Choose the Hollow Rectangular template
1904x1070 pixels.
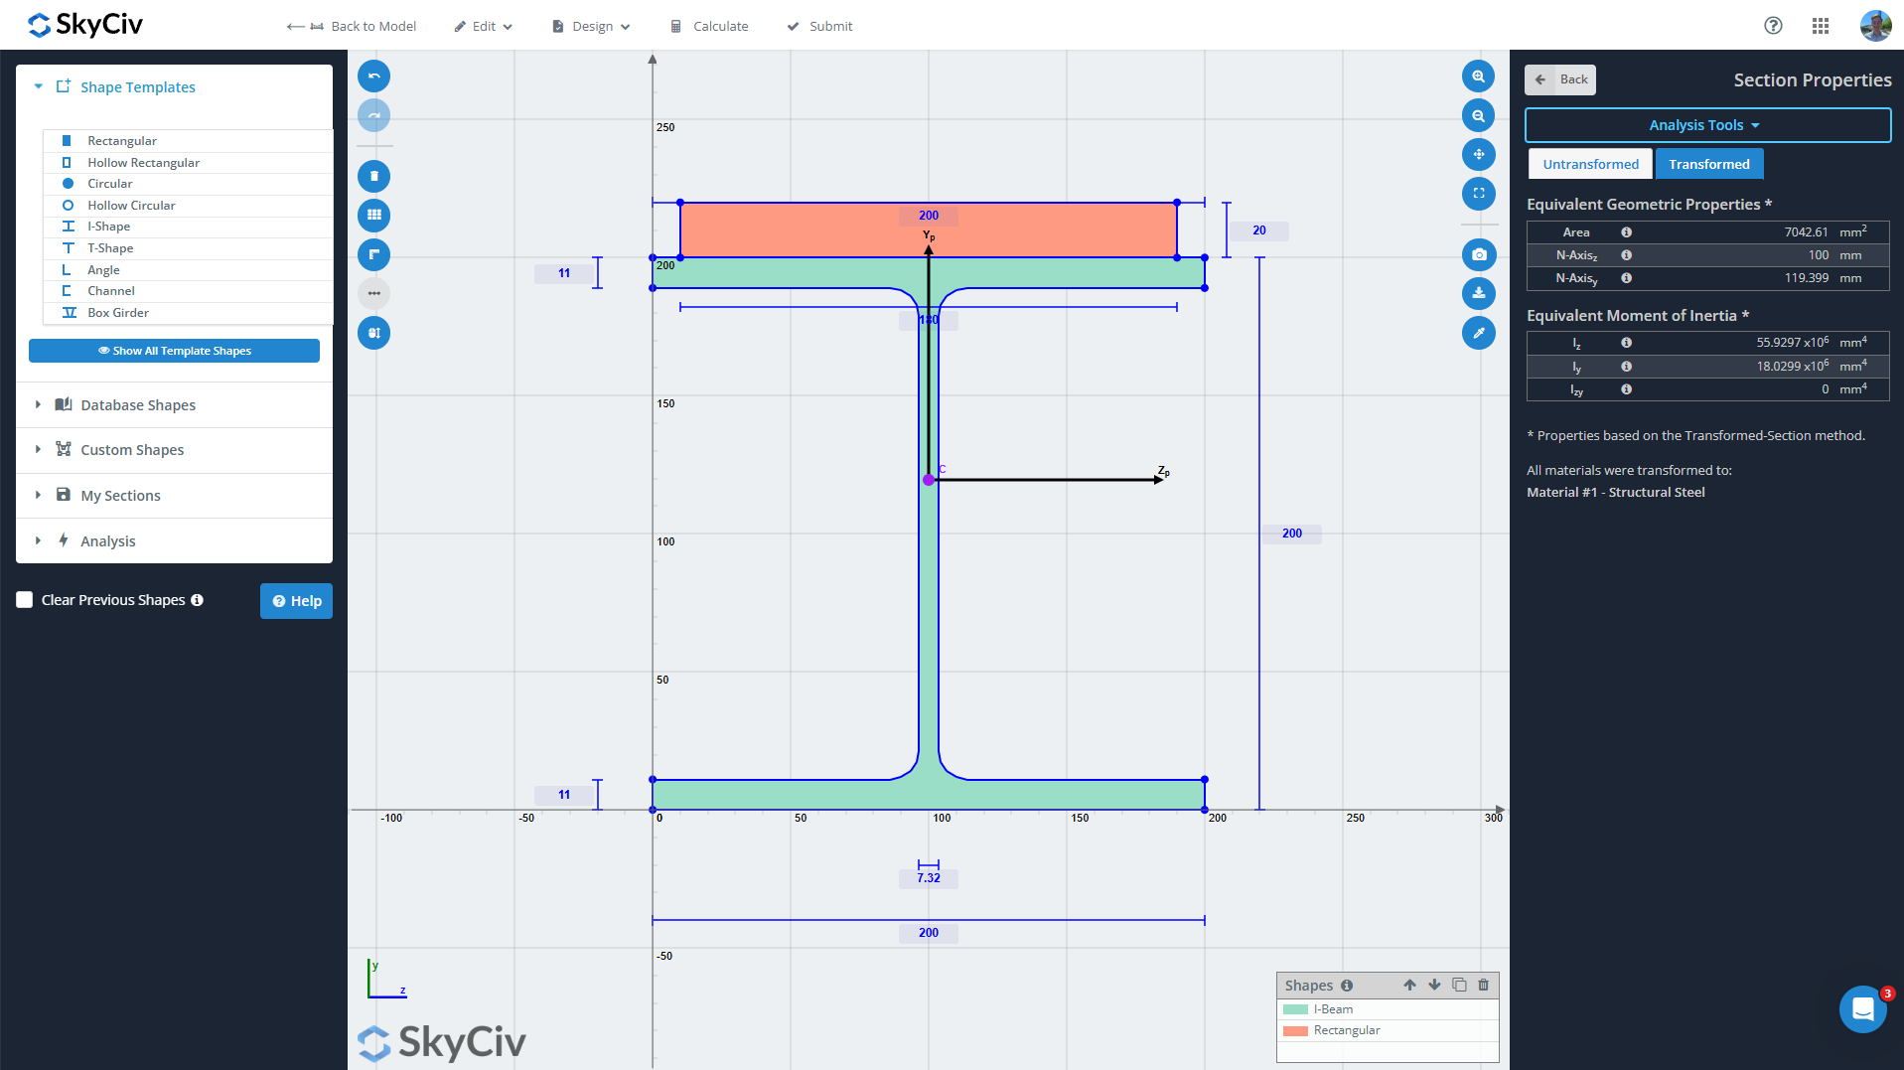pos(189,163)
